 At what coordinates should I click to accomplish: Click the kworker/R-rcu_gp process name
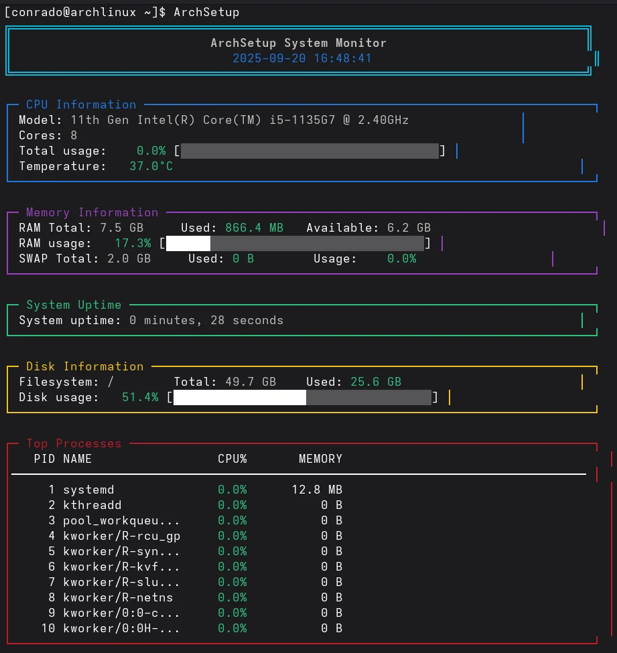[x=121, y=536]
